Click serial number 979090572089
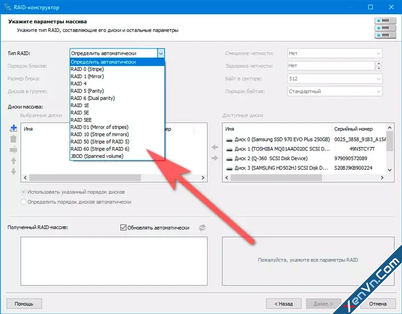Image resolution: width=402 pixels, height=314 pixels. click(x=351, y=158)
